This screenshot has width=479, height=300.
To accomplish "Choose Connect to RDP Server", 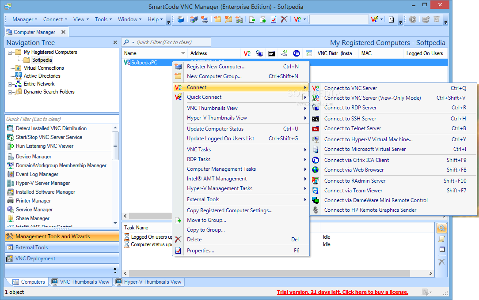I will (393, 108).
